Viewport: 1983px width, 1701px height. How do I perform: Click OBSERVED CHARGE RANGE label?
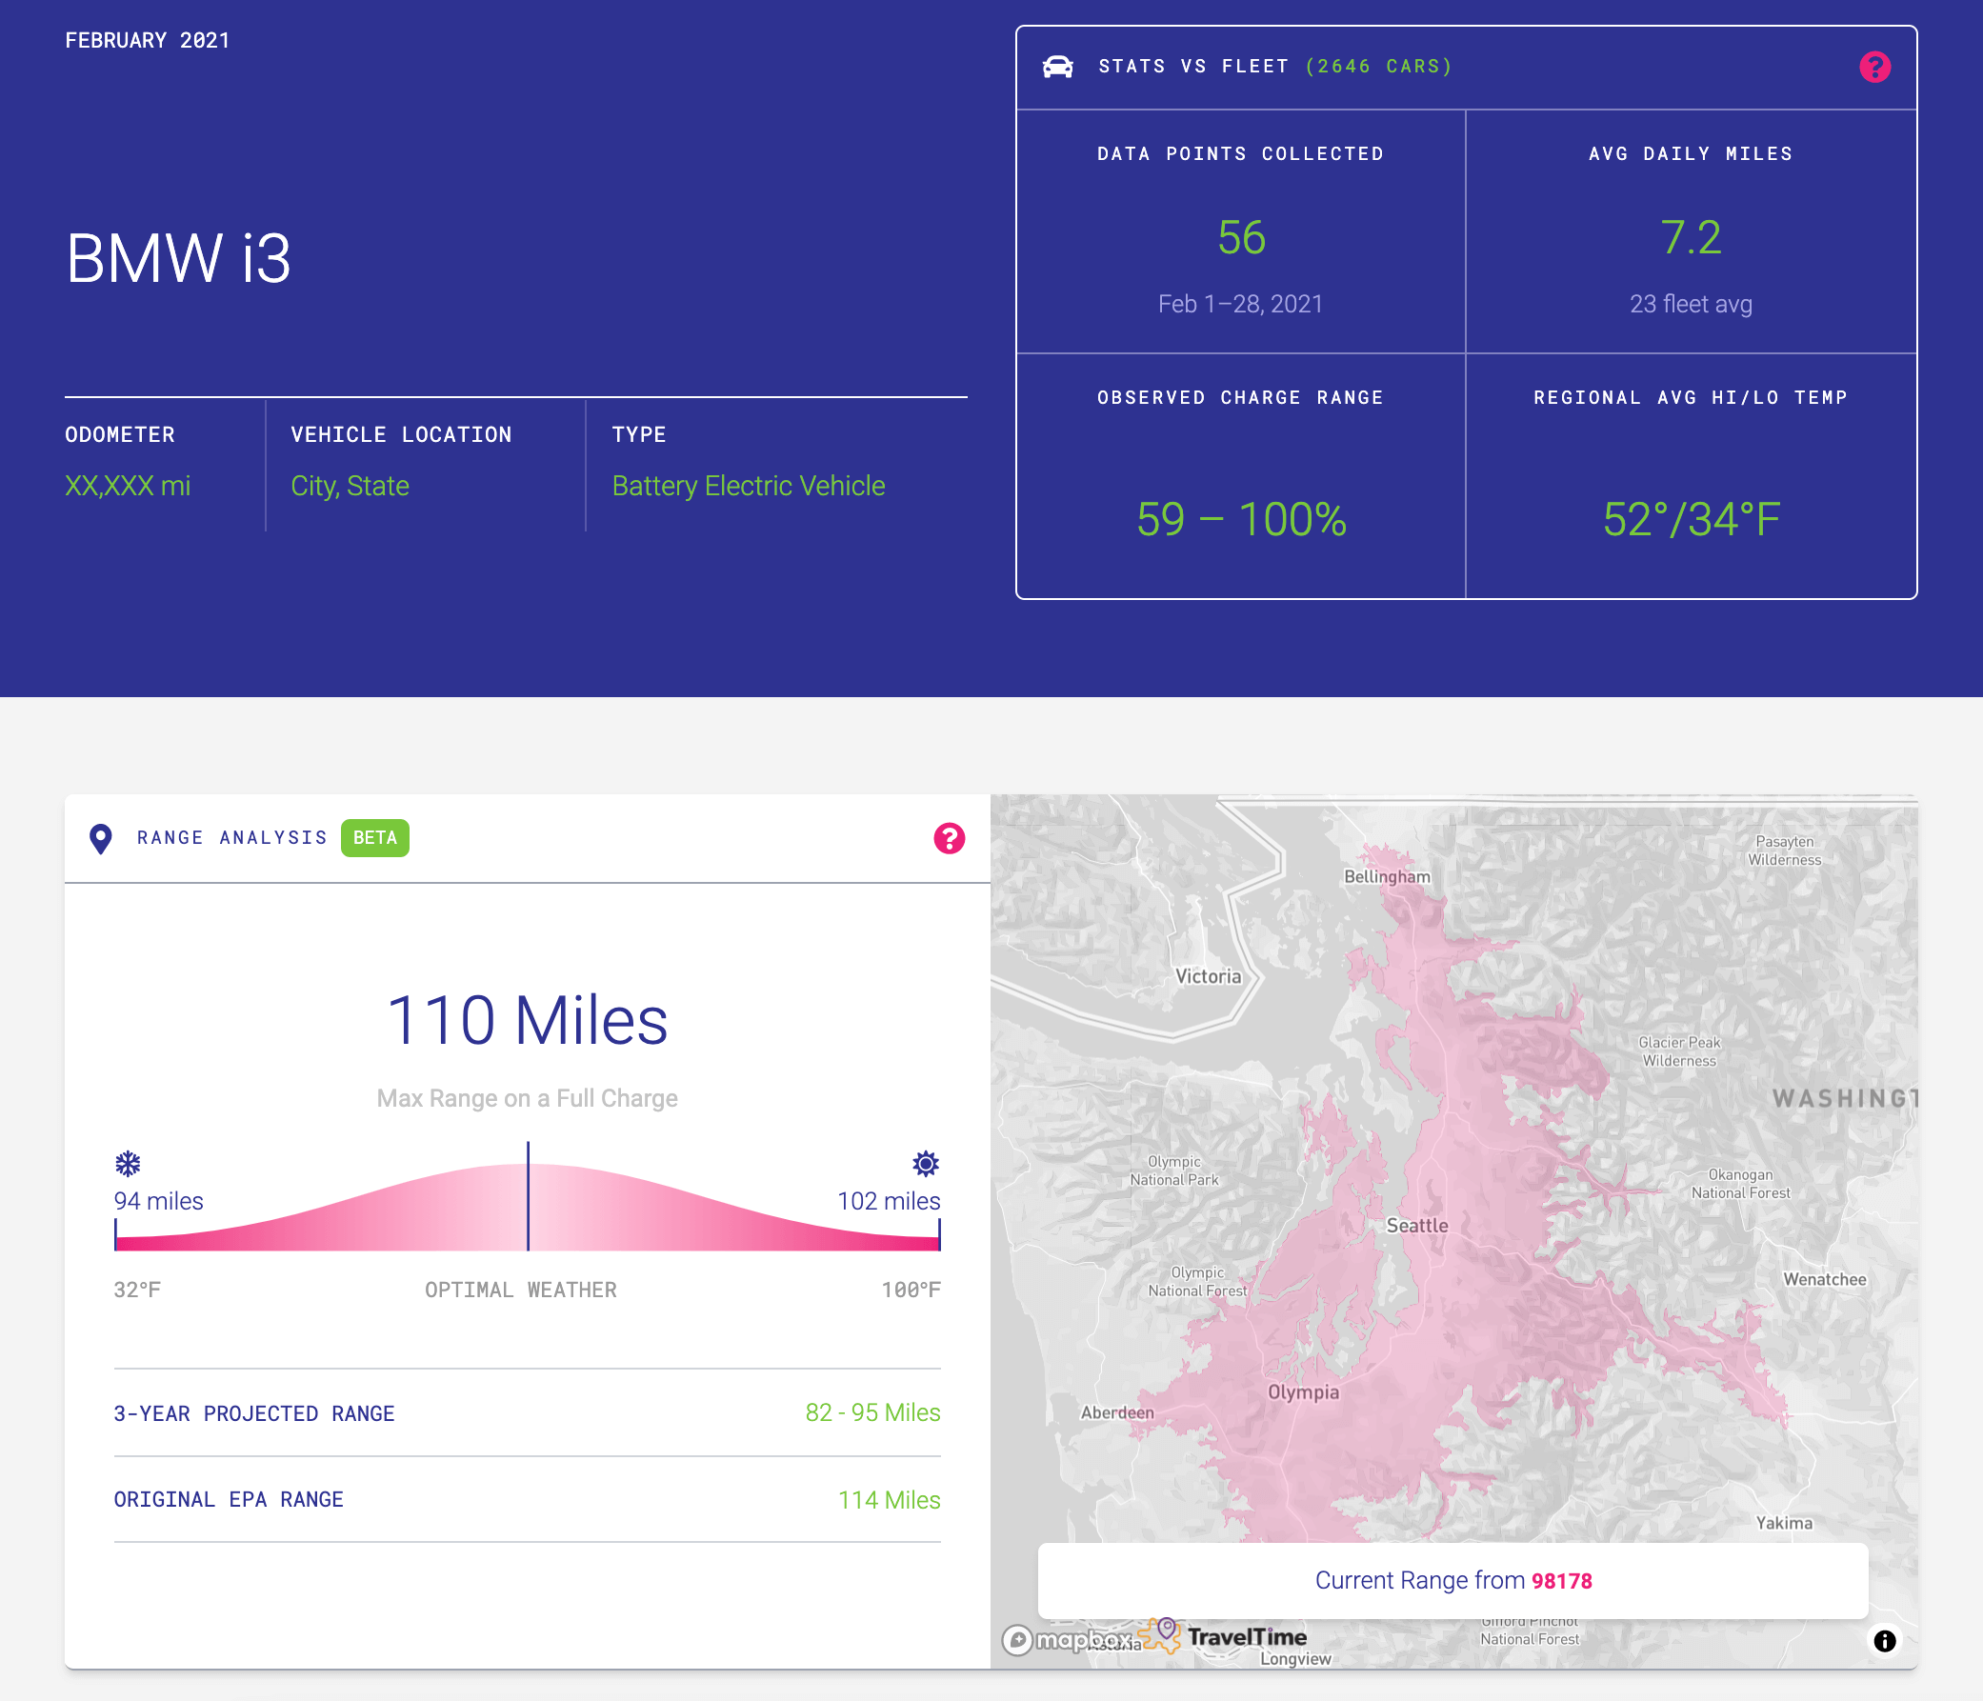pos(1240,398)
